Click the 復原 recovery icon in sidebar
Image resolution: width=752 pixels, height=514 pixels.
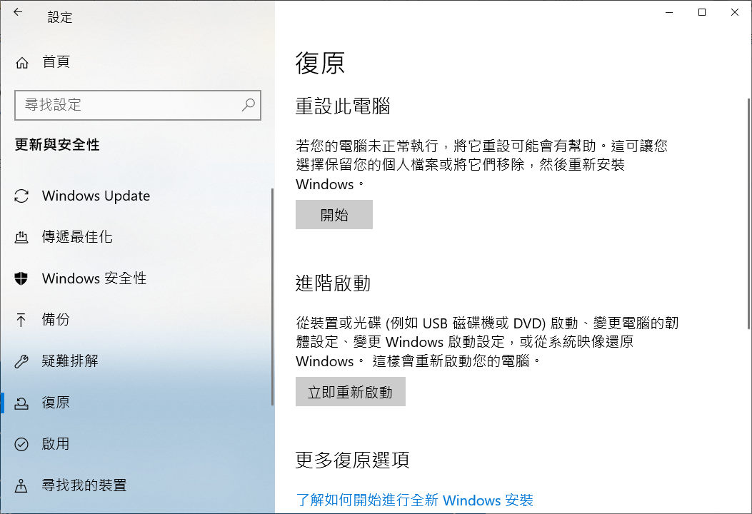tap(21, 403)
